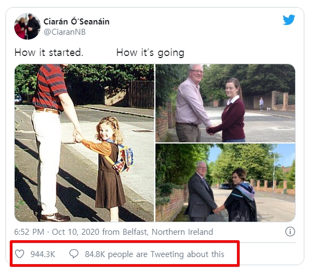Open the tweet timestamp 6:52 PM
This screenshot has width=319, height=275.
[x=29, y=232]
